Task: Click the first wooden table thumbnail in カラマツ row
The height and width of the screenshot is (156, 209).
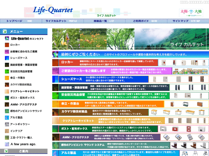Action: point(154,112)
